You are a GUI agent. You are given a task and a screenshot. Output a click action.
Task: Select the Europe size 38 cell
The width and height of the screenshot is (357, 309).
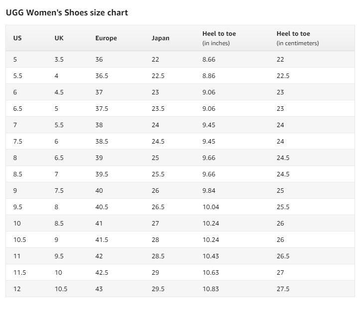pos(99,125)
